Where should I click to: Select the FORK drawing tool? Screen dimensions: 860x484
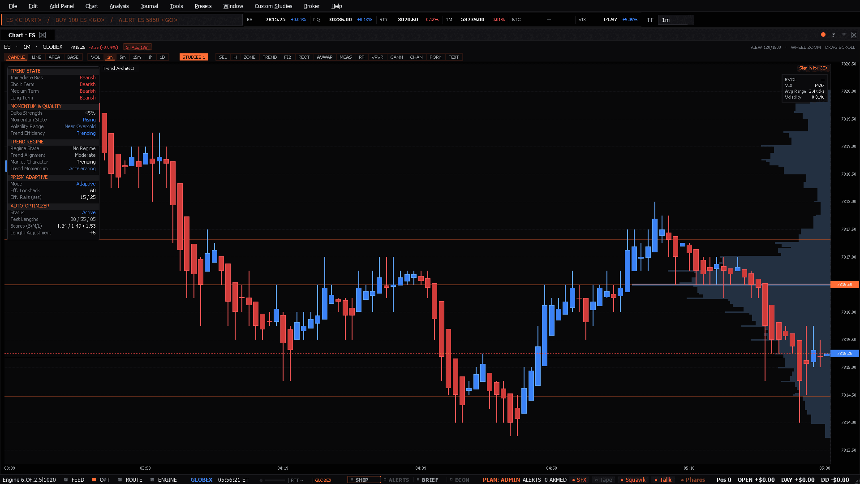coord(435,57)
